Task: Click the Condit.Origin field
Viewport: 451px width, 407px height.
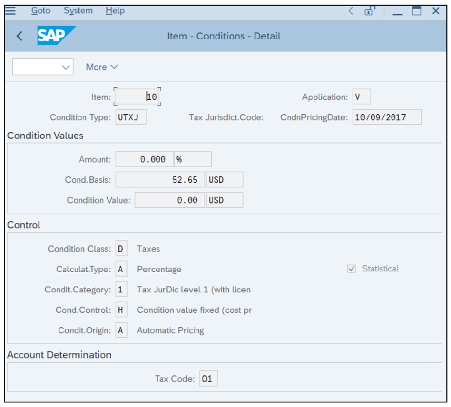Action: (121, 330)
